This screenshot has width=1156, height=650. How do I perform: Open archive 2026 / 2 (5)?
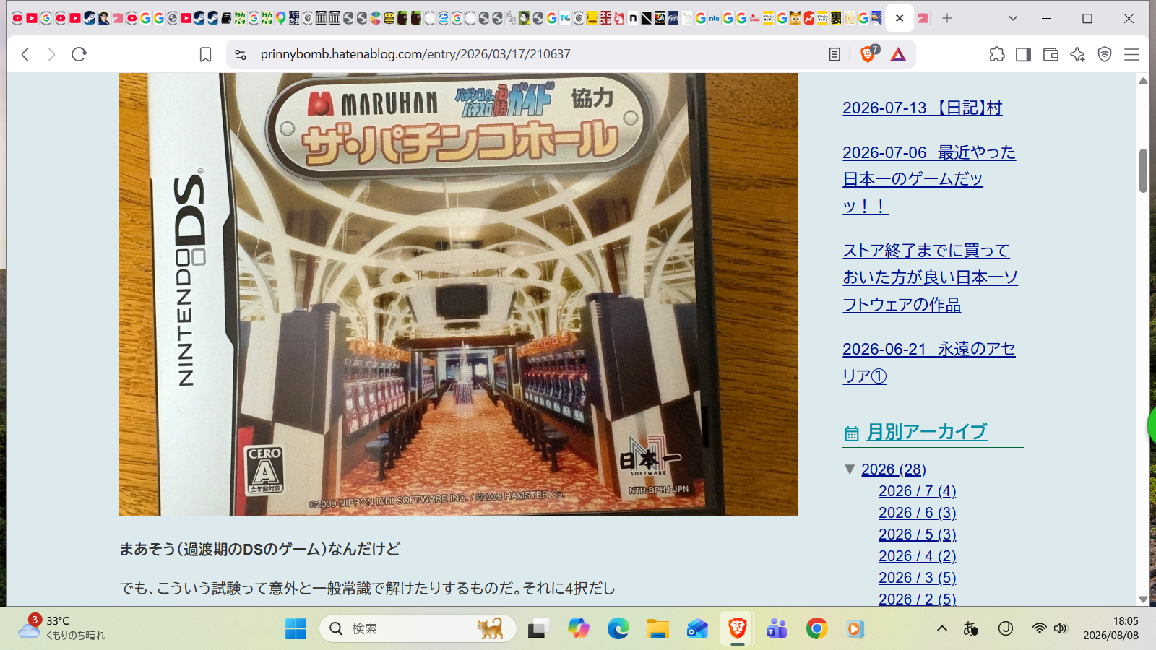[918, 599]
